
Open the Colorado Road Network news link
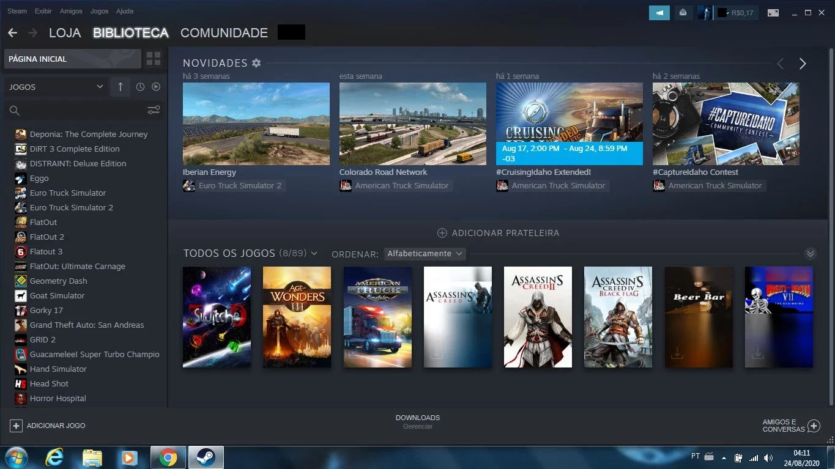pyautogui.click(x=384, y=172)
